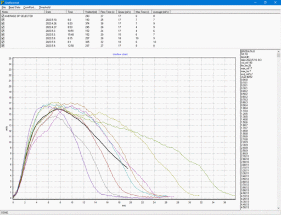
Task: Click the voided volume value 374
Action: pos(87,24)
